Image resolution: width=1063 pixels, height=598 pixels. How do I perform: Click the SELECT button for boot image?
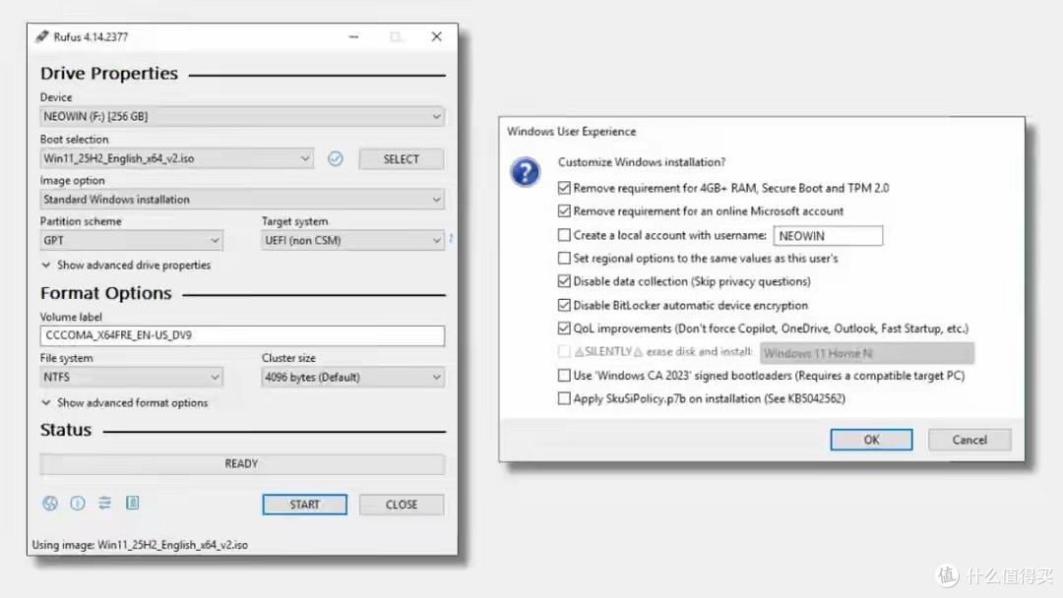tap(402, 159)
